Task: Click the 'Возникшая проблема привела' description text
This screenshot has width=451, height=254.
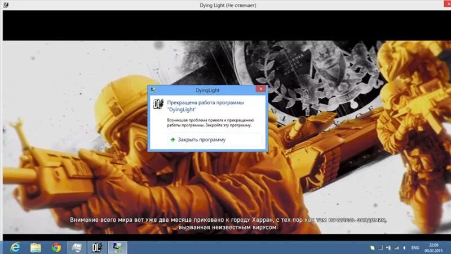Action: coord(210,122)
